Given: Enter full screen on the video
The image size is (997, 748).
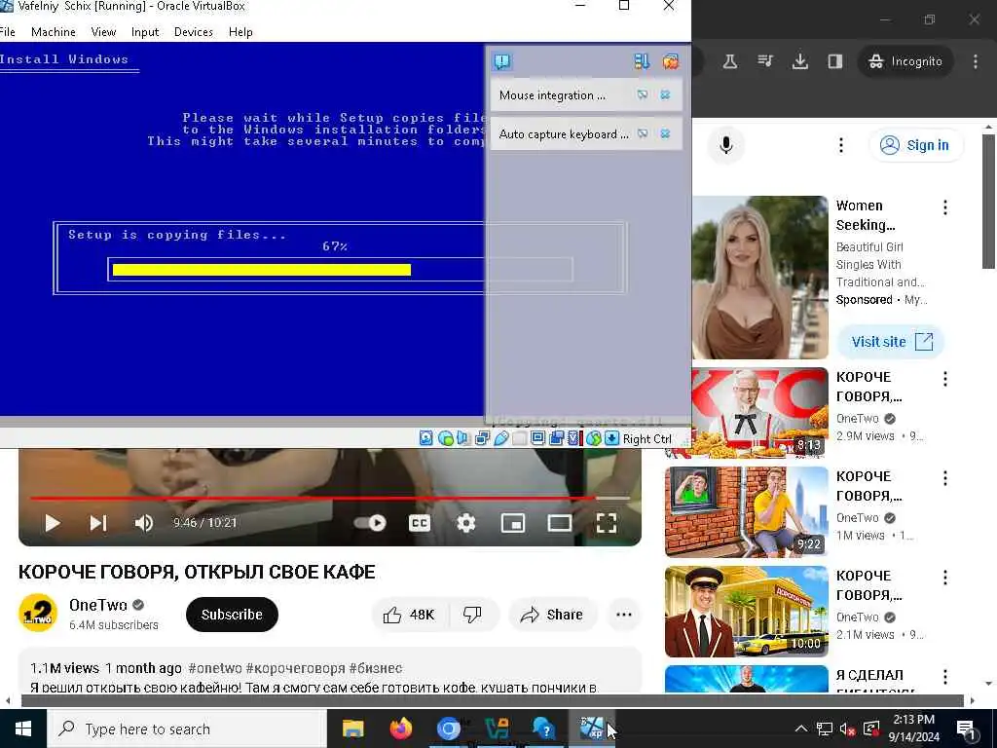Looking at the screenshot, I should 607,523.
